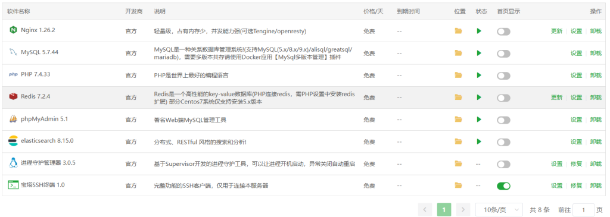Viewport: 610px width, 217px height.
Task: Uninstall MySQL via 卸载 link
Action: [596, 54]
